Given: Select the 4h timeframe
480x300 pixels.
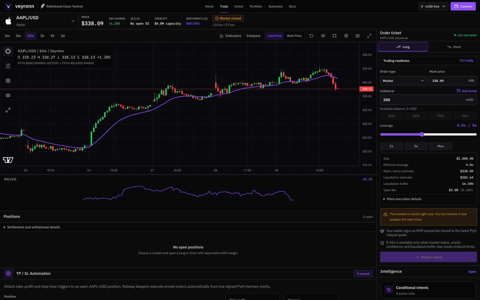Looking at the screenshot, I should point(52,36).
